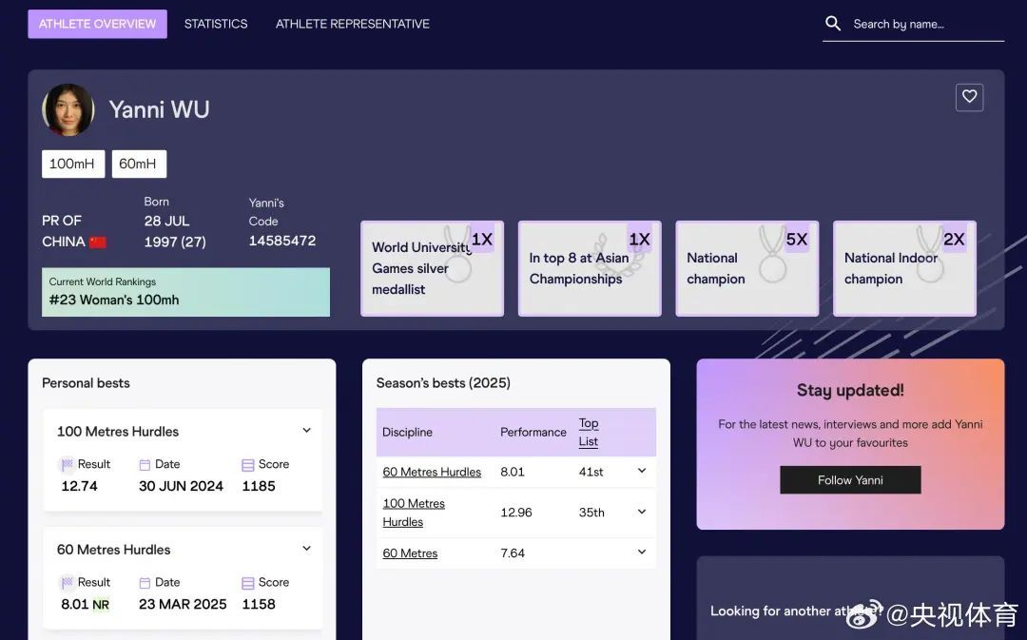Click Yanni Wu's profile photo
The image size is (1027, 640).
click(68, 110)
